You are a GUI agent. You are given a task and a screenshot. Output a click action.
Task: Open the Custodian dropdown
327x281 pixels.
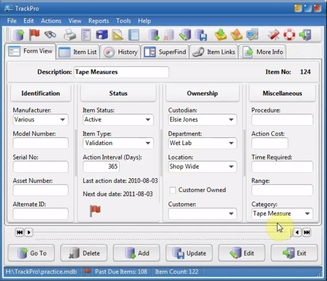coord(231,120)
